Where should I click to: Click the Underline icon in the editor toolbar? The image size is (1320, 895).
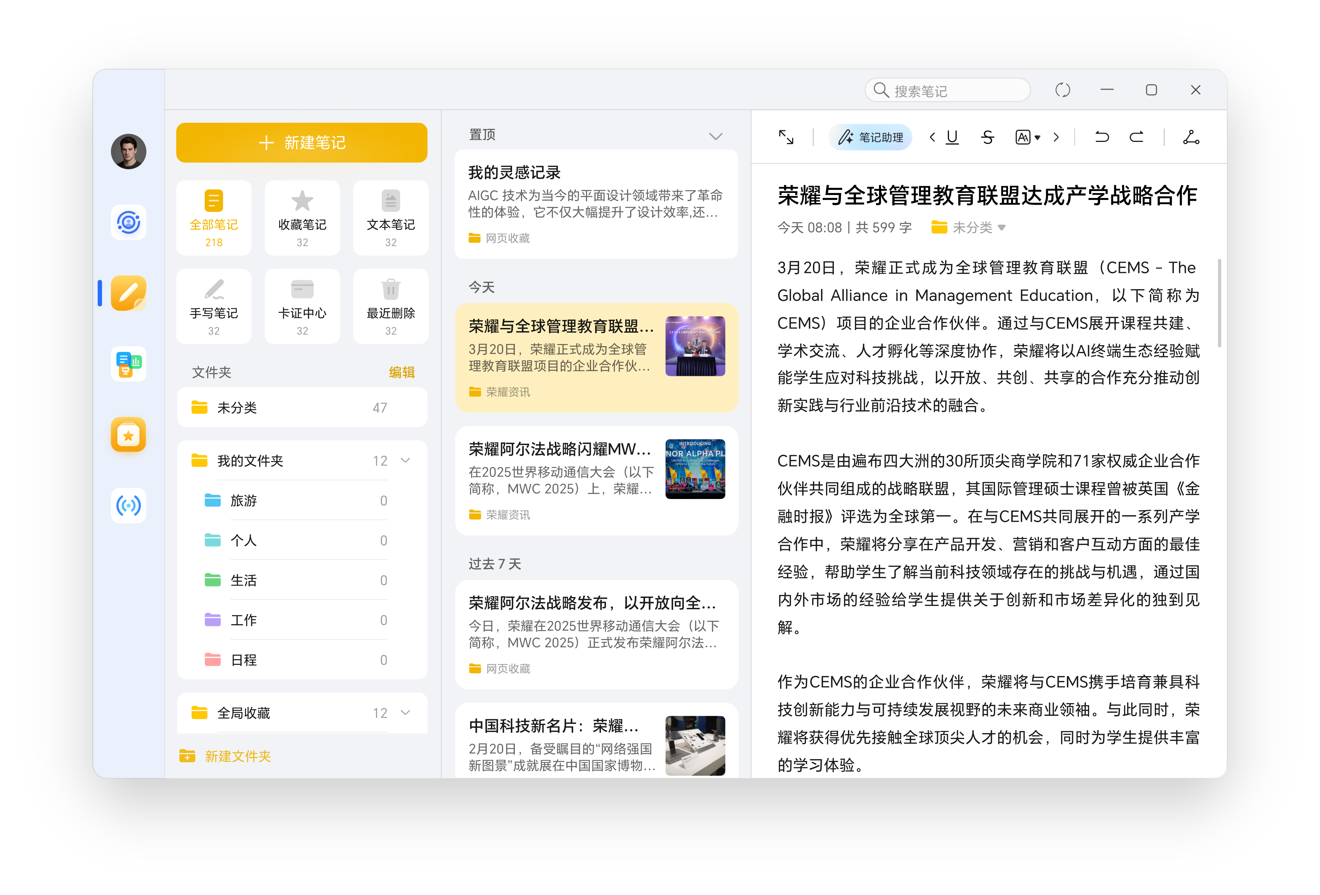952,137
